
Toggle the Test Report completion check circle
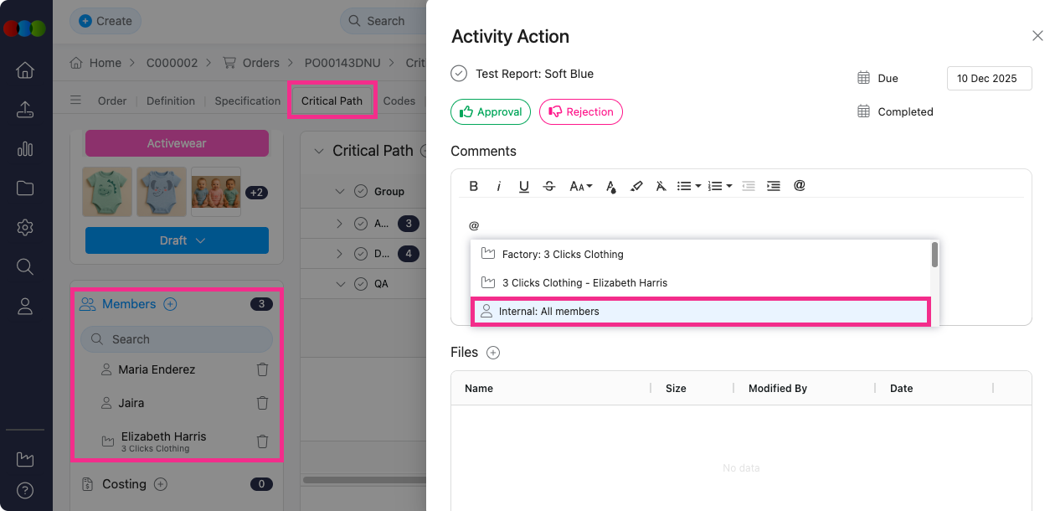click(x=459, y=74)
